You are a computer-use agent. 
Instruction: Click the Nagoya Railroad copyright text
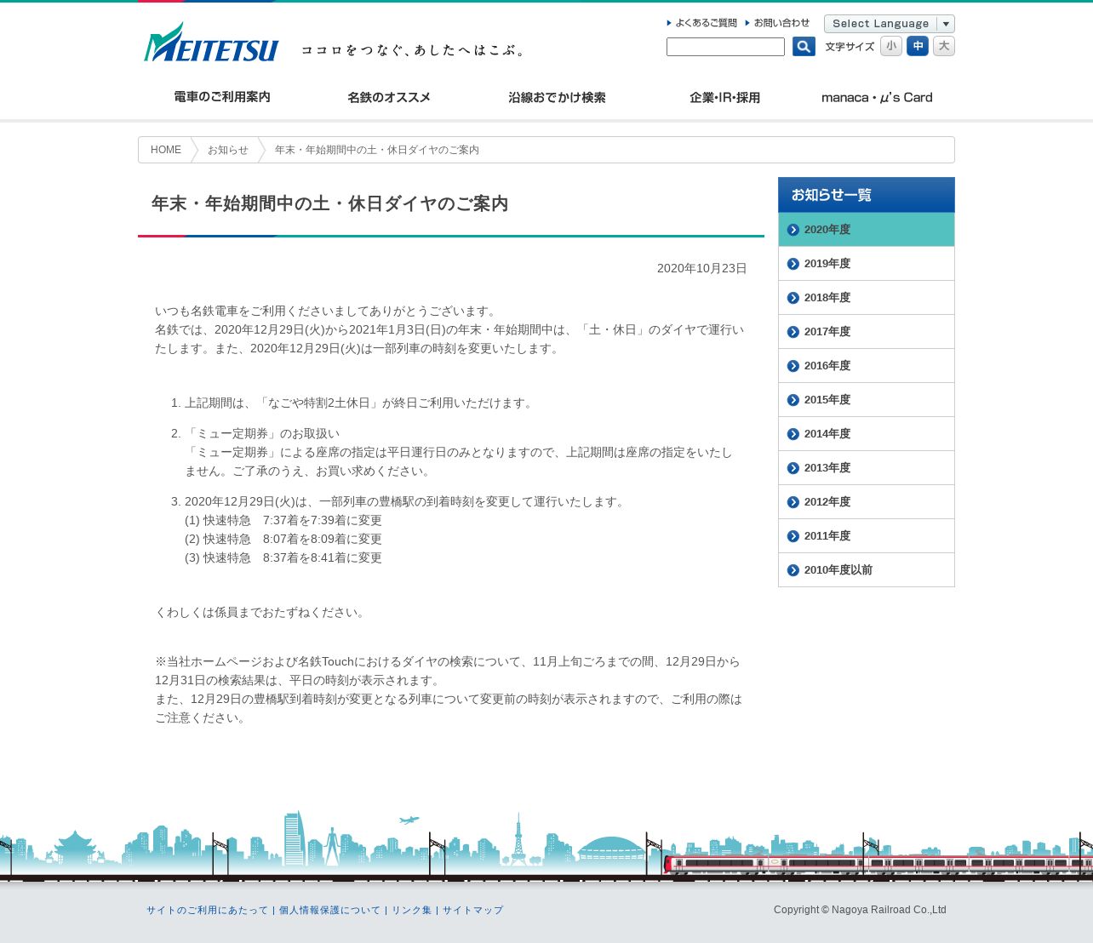[860, 910]
